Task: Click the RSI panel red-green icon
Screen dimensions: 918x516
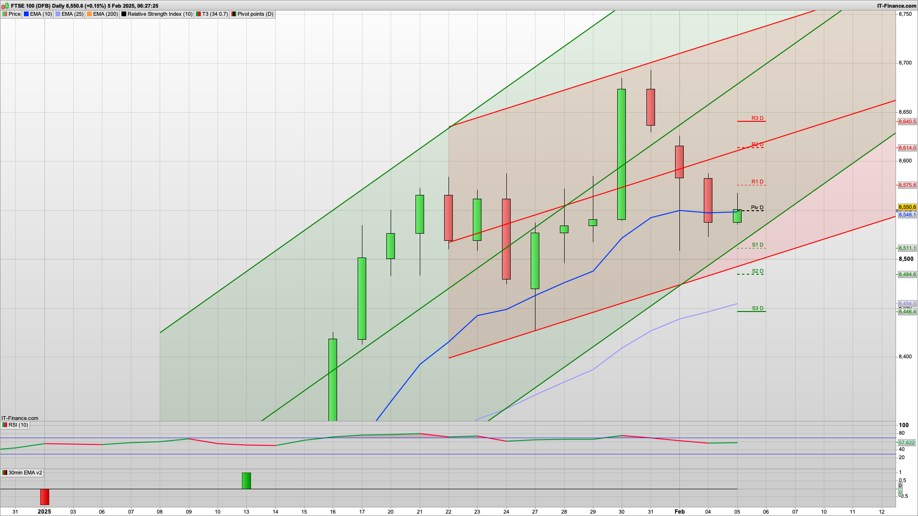Action: [5, 425]
